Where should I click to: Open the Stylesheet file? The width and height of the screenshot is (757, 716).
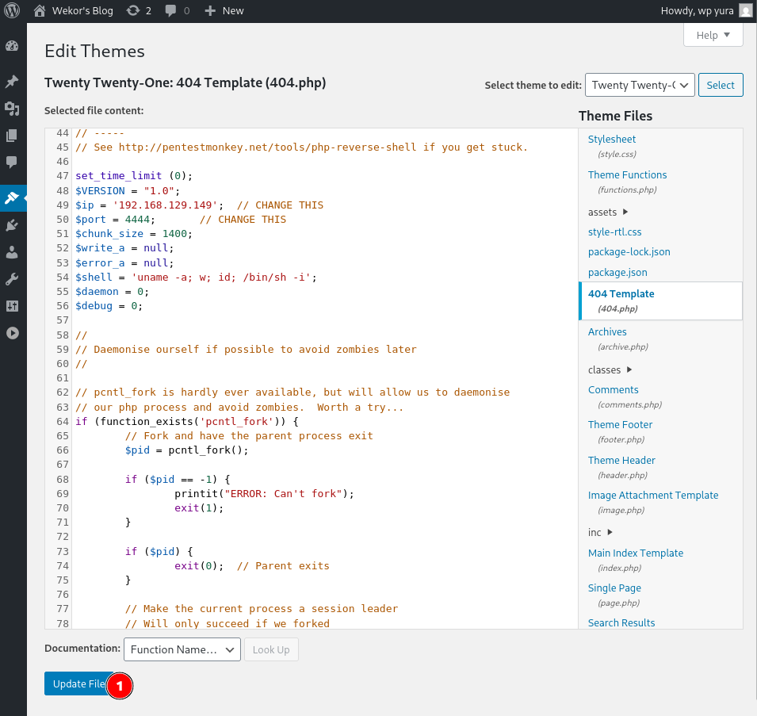coord(612,139)
